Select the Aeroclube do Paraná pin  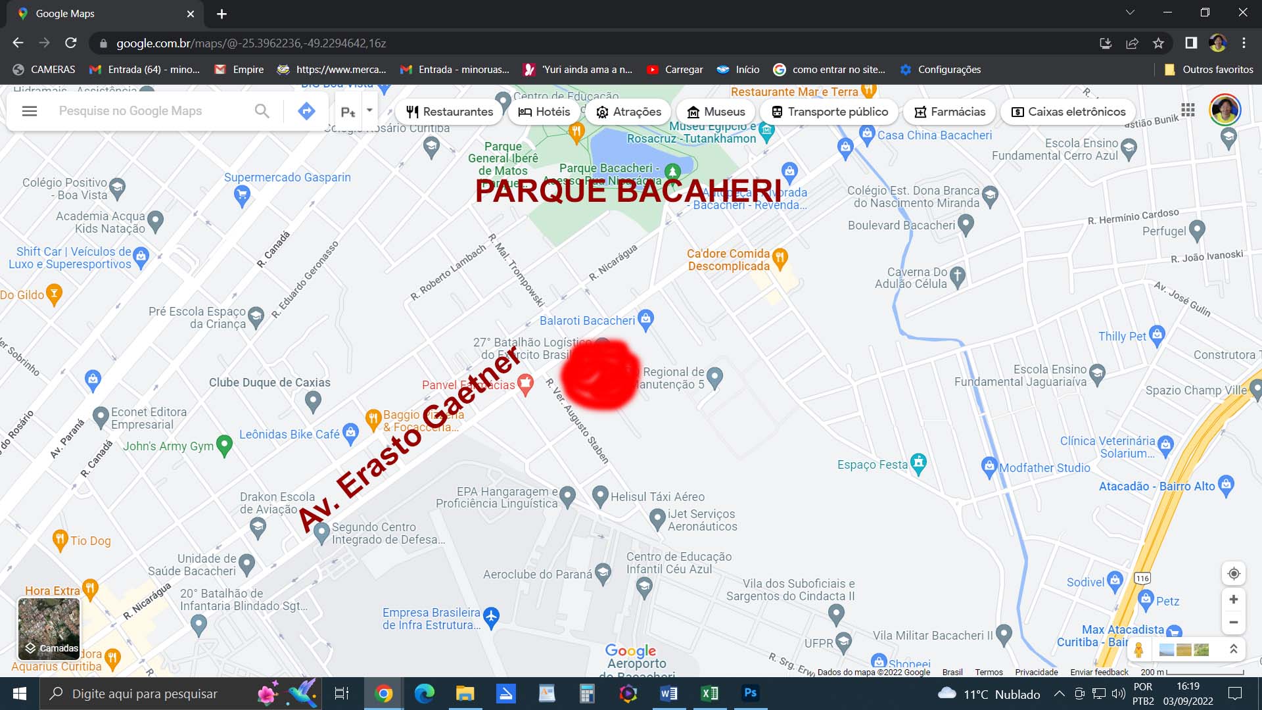point(603,575)
